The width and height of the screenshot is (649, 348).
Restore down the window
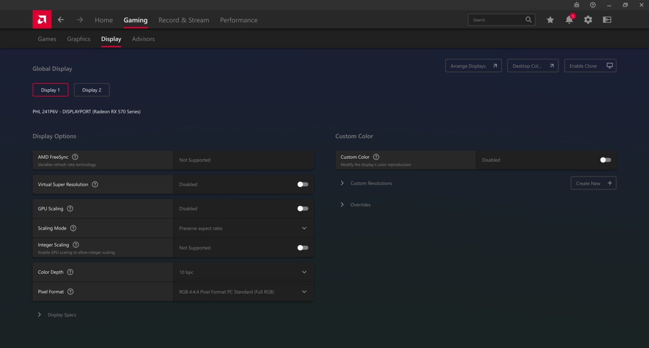625,5
